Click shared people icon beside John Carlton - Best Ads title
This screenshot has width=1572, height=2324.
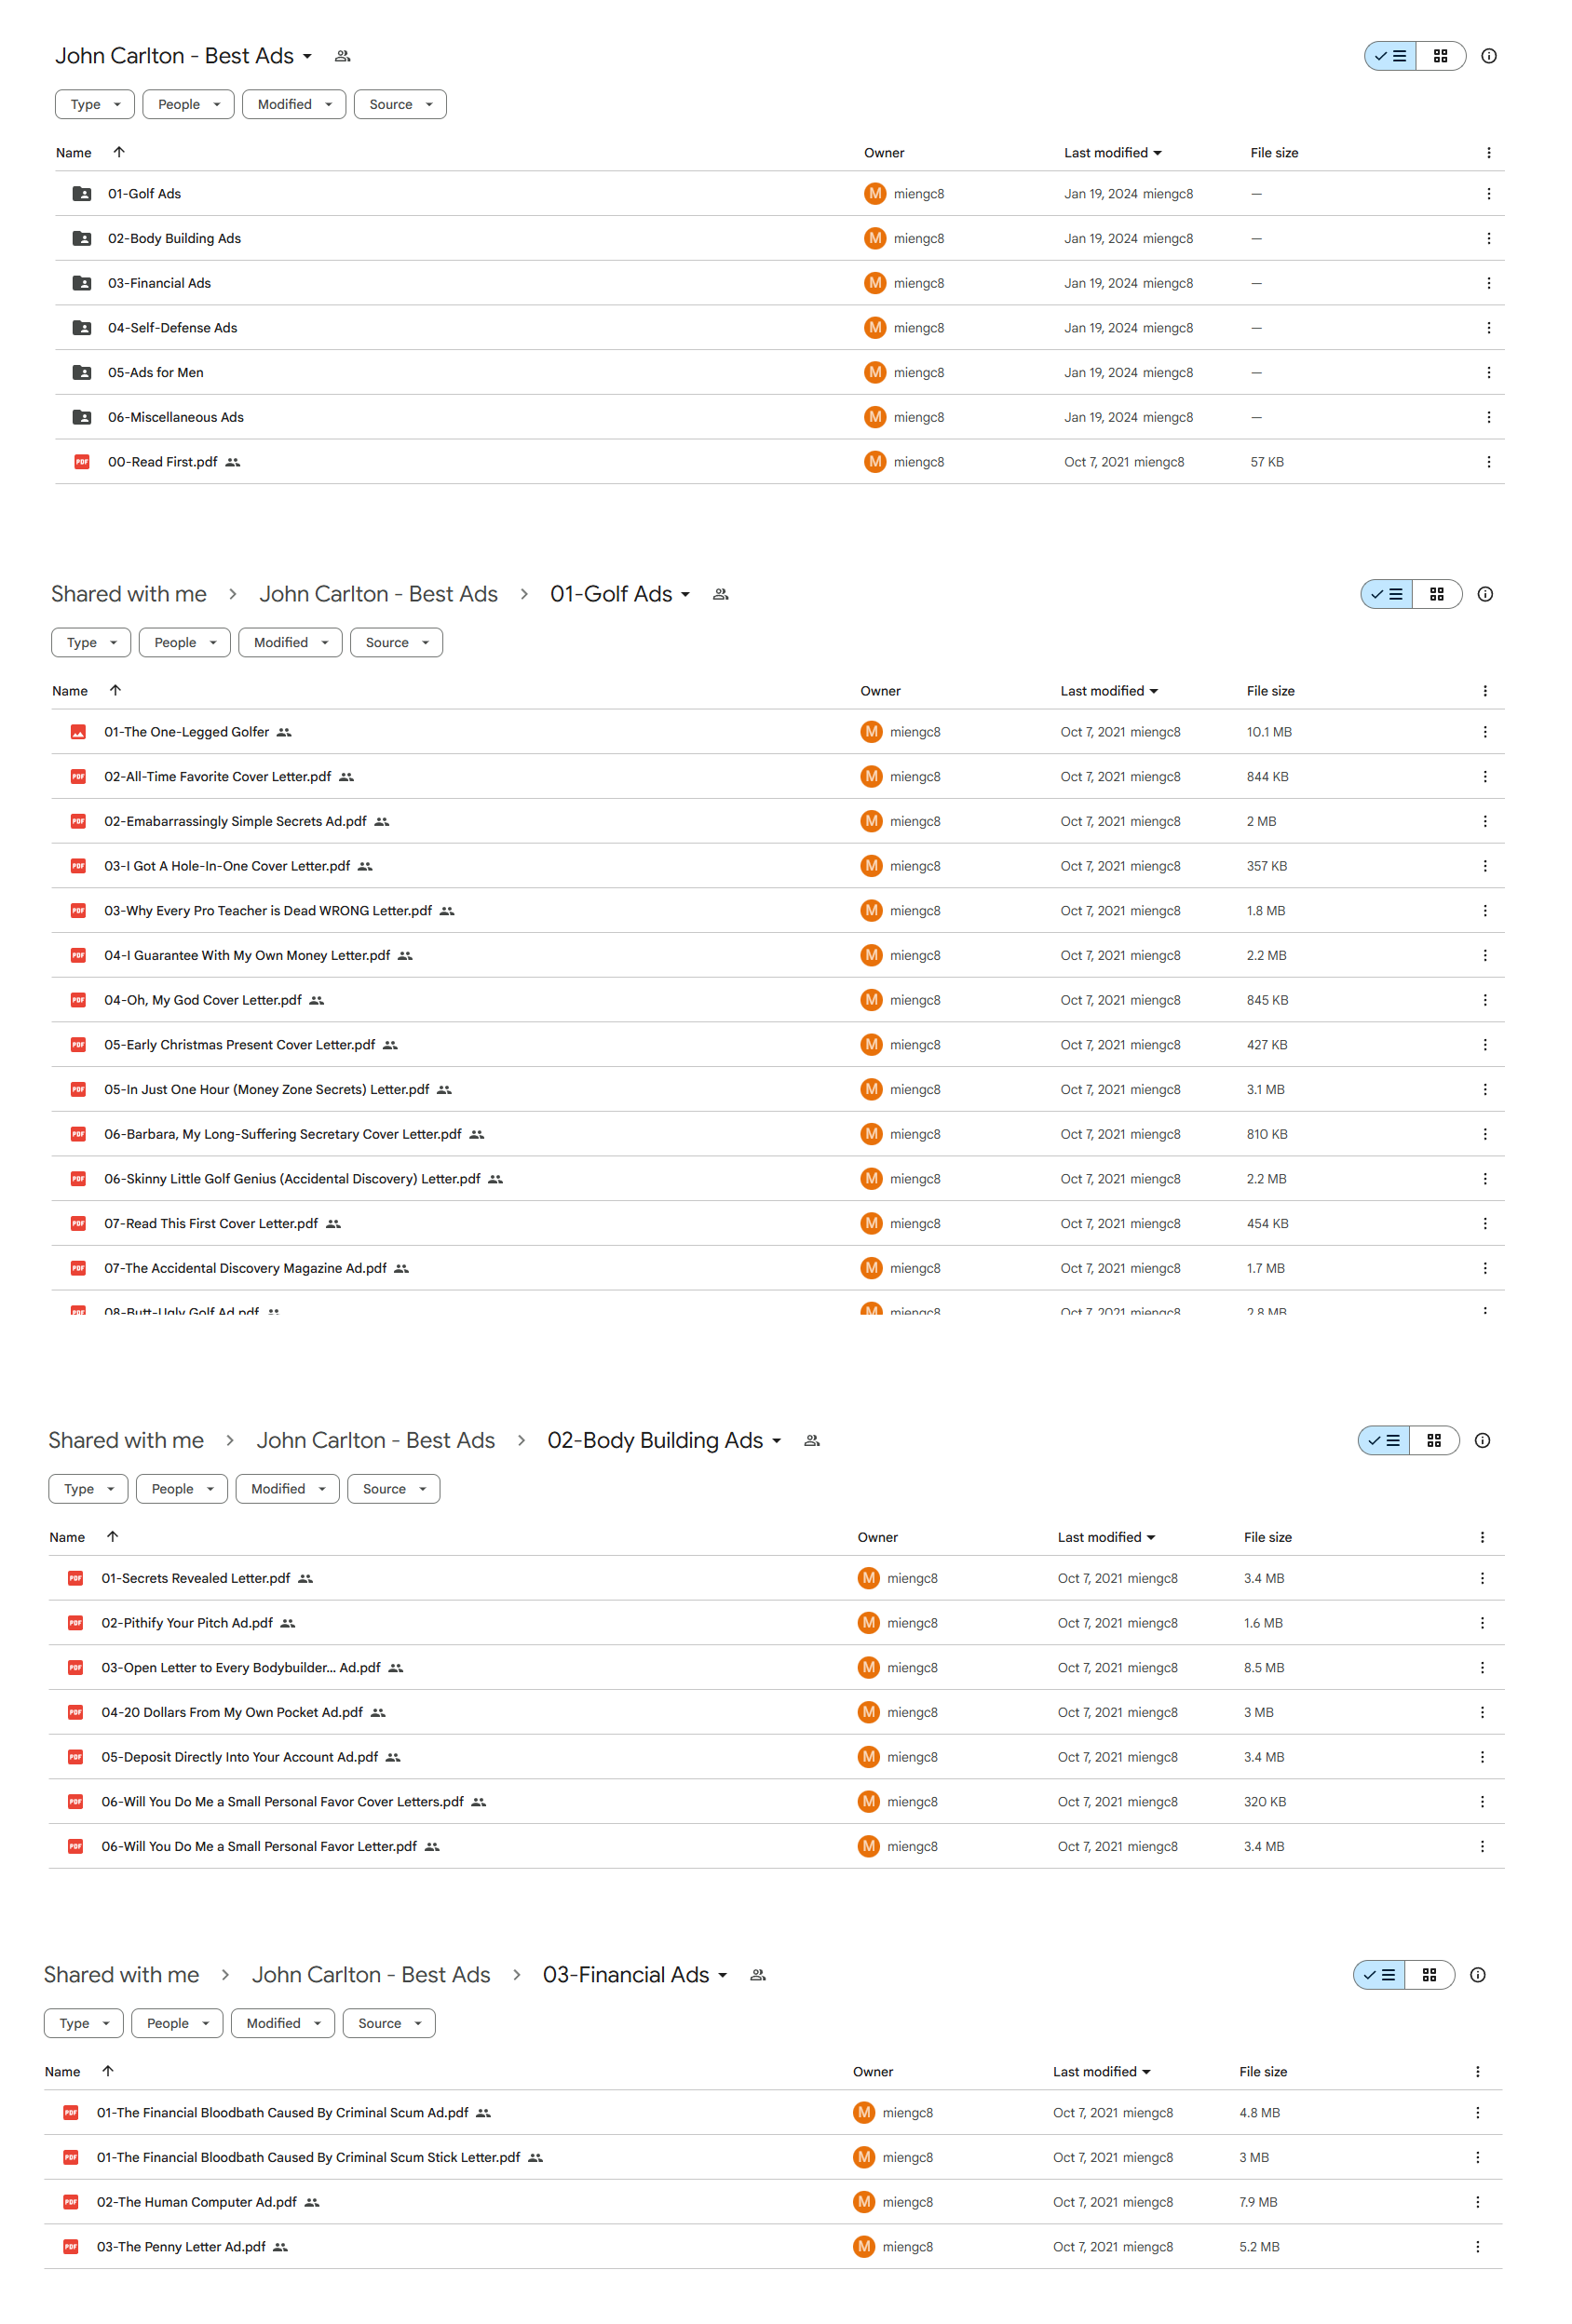click(342, 56)
